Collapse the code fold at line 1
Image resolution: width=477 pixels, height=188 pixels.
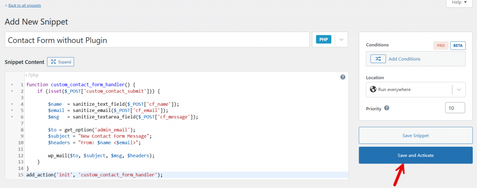point(12,84)
